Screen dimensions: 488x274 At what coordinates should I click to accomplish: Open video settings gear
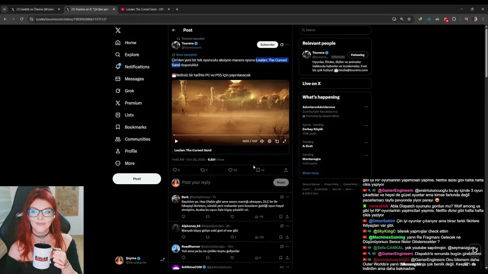click(x=270, y=141)
